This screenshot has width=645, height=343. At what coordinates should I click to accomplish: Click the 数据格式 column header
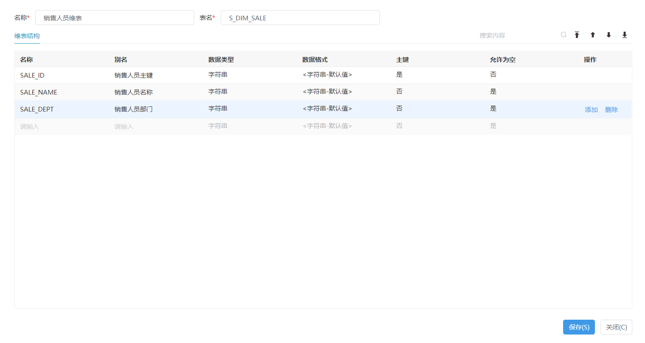coord(315,60)
